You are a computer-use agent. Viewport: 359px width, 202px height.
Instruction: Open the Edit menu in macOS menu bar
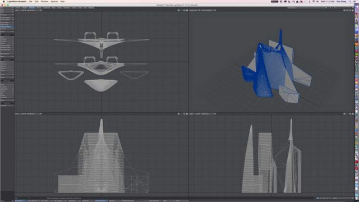[36, 1]
